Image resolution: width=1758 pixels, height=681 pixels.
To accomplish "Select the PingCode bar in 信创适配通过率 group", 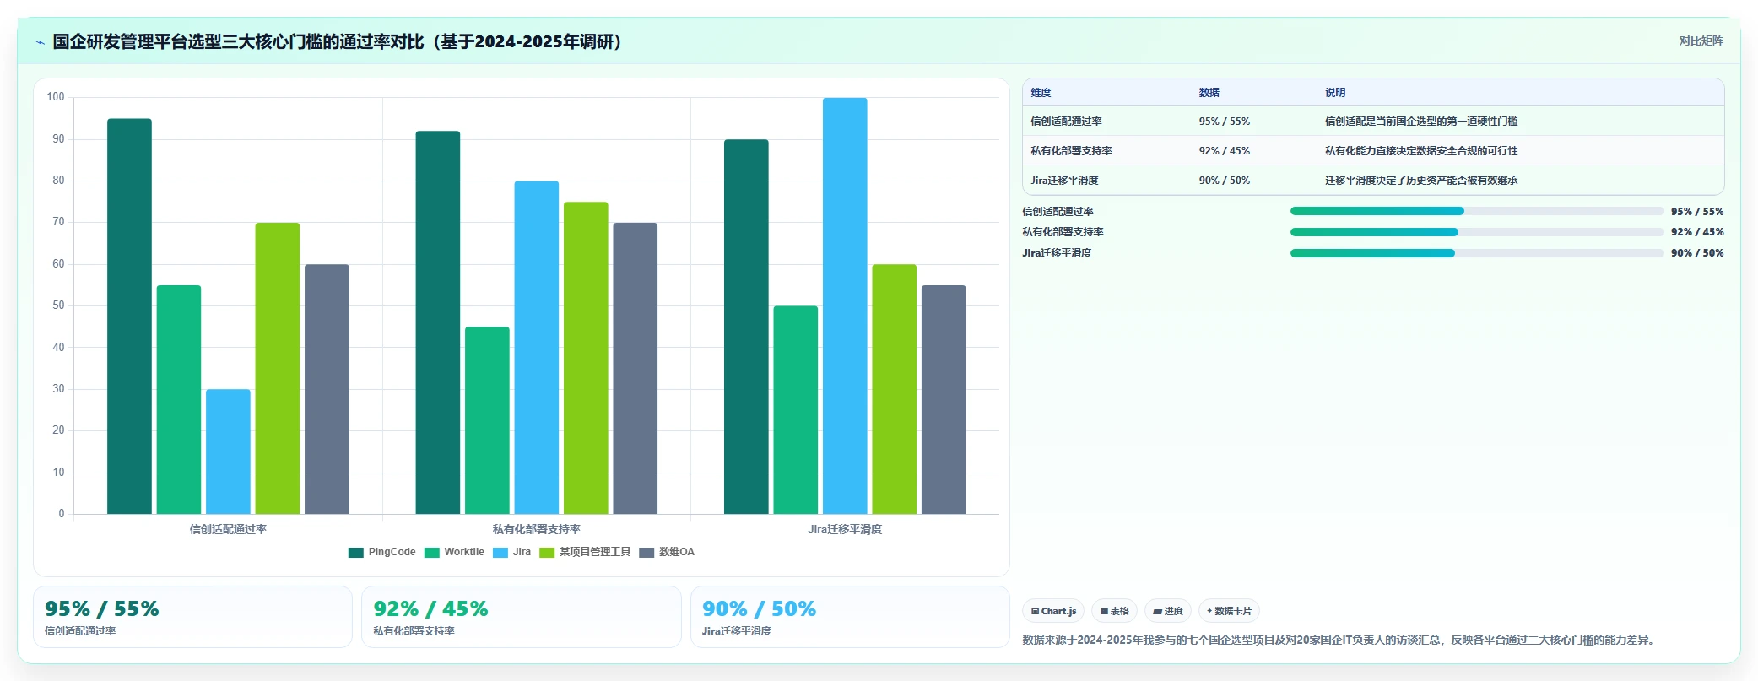I will point(129,316).
